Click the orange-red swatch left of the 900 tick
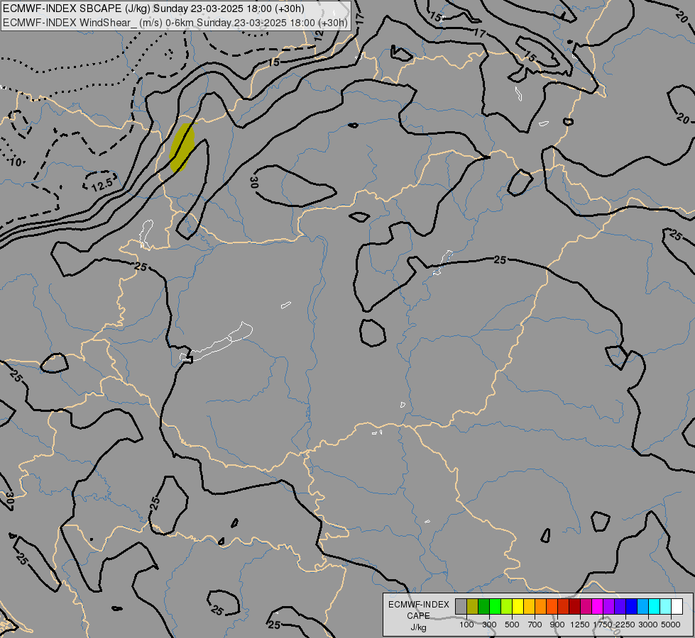Image resolution: width=695 pixels, height=638 pixels. click(x=552, y=607)
